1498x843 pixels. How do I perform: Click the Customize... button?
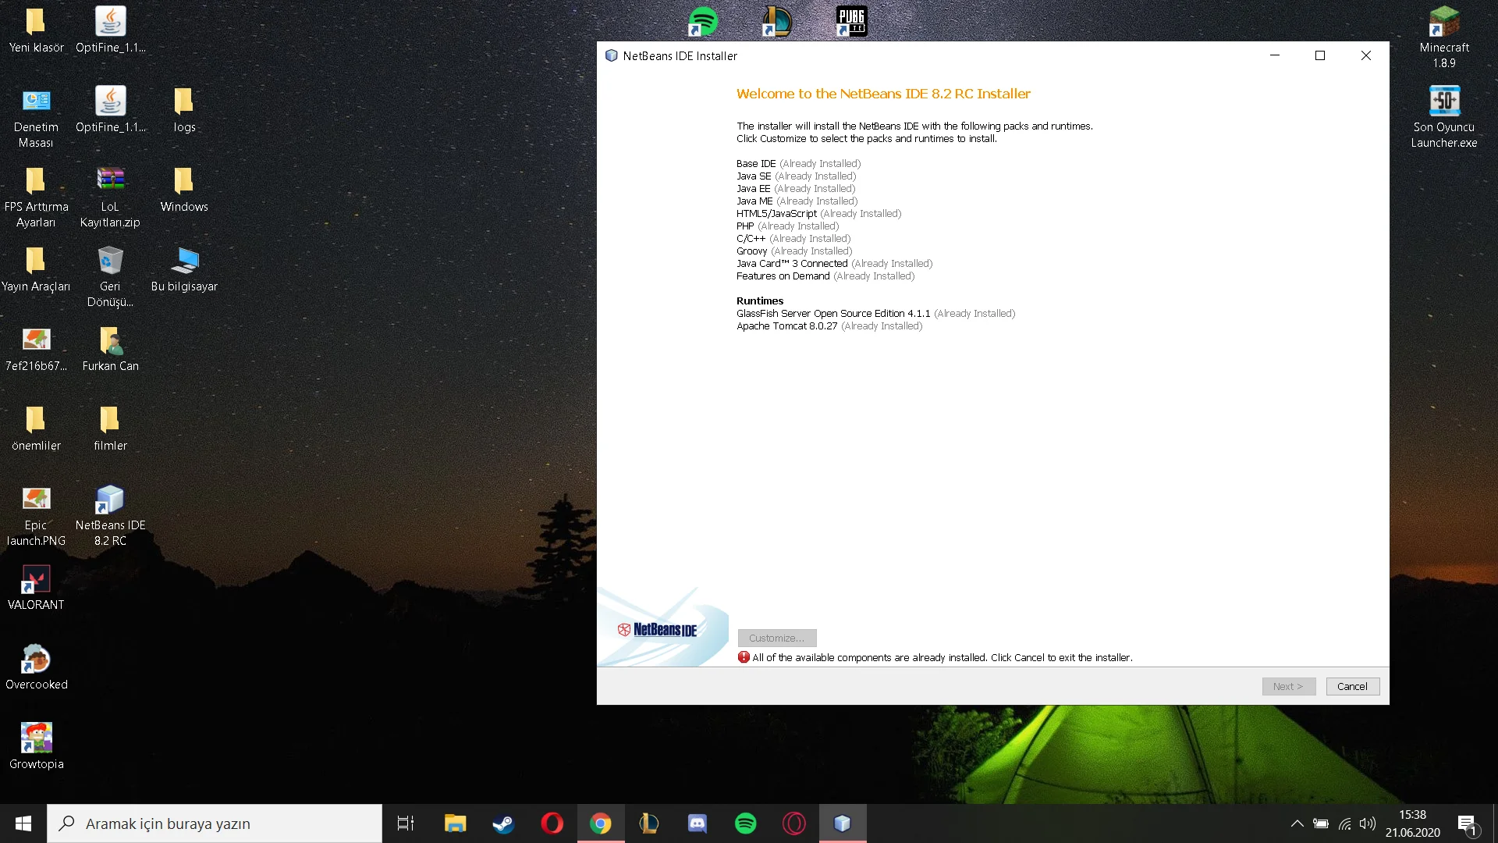click(776, 638)
